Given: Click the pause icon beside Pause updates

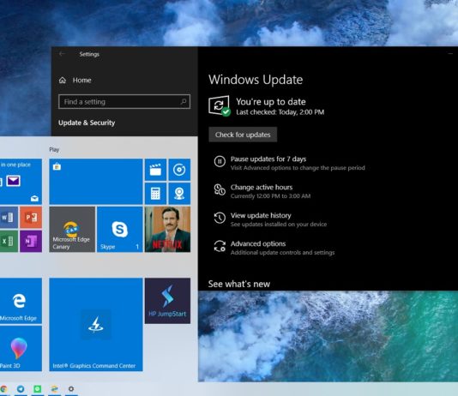Looking at the screenshot, I should [220, 161].
